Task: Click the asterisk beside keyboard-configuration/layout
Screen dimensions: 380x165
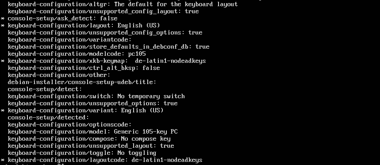Action: tap(3, 26)
